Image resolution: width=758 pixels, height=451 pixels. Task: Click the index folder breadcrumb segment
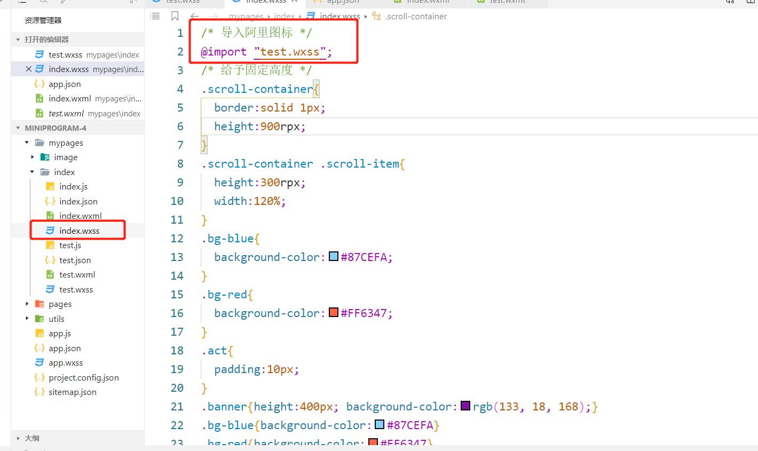(284, 17)
